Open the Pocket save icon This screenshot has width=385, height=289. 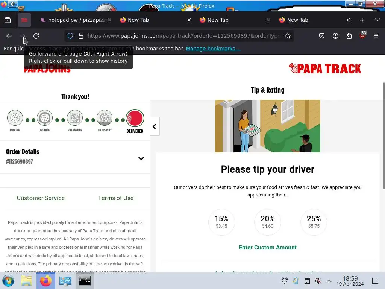322,36
